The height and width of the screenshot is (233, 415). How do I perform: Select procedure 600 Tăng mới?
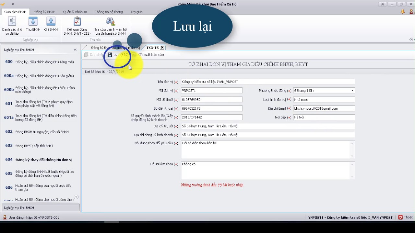click(41, 62)
